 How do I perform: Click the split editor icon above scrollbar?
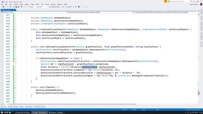[199, 14]
